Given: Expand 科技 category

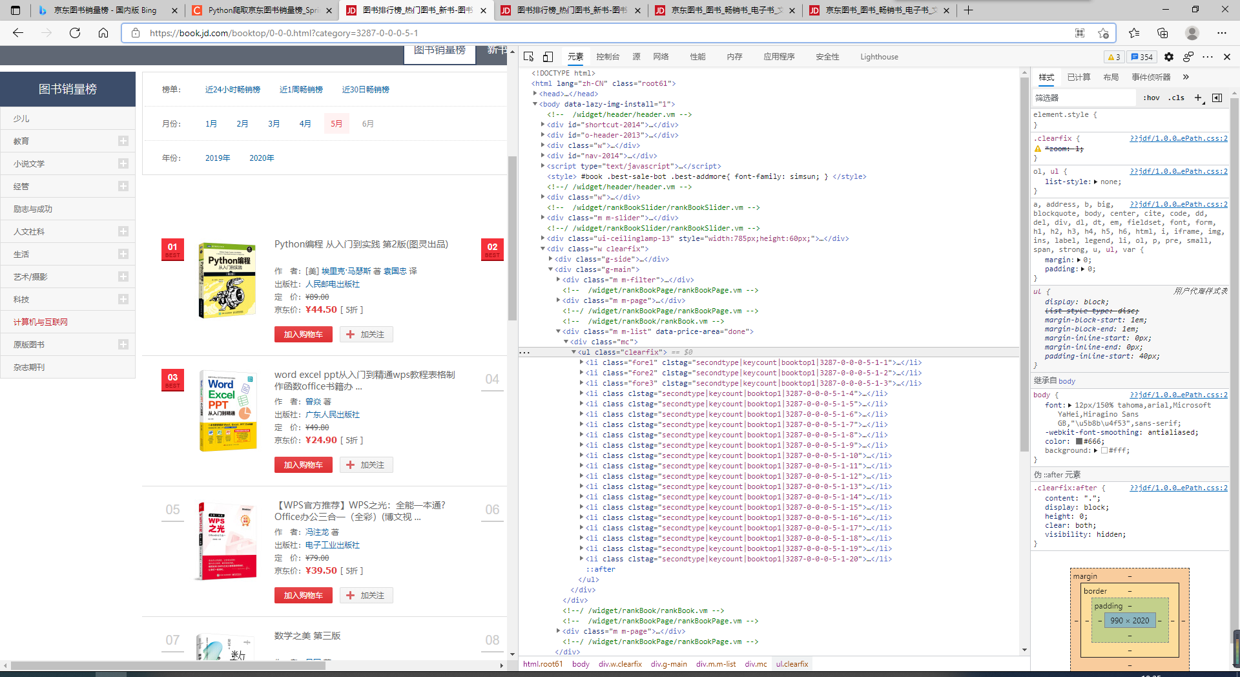Looking at the screenshot, I should tap(123, 299).
